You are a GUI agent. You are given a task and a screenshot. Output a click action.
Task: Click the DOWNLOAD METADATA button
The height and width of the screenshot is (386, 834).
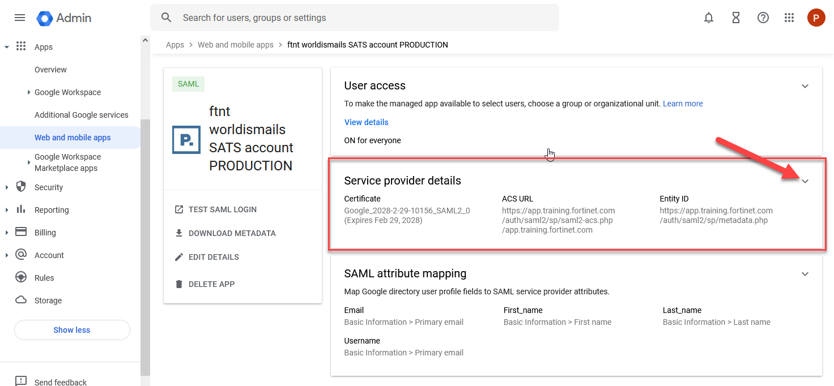232,233
